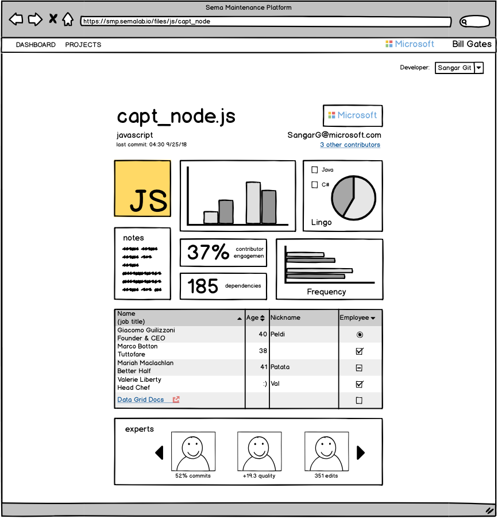Open the Developer Sangar Git dropdown
Screen dimensions: 498x519
(460, 68)
